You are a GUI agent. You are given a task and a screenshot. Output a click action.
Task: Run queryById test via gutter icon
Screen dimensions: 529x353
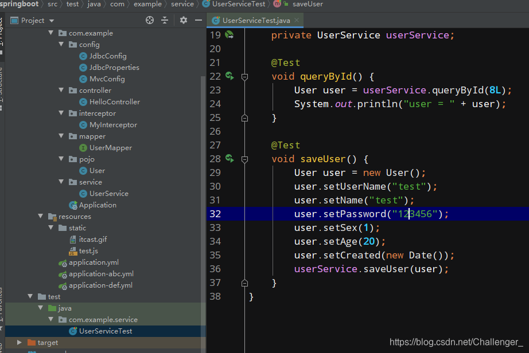(230, 76)
